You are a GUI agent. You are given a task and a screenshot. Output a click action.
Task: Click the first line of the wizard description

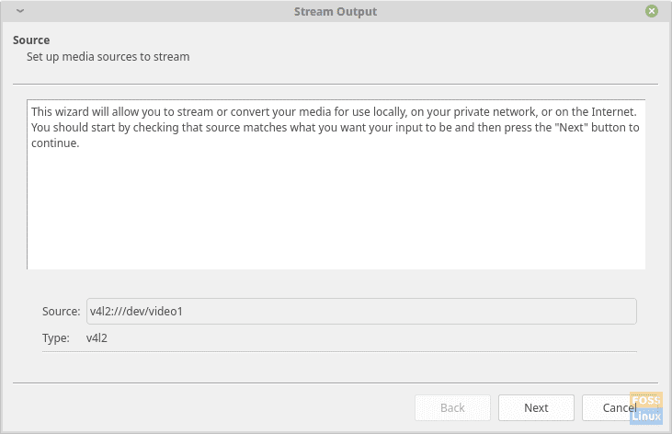pos(334,111)
